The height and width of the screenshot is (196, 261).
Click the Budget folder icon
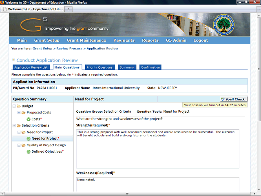[19, 106]
